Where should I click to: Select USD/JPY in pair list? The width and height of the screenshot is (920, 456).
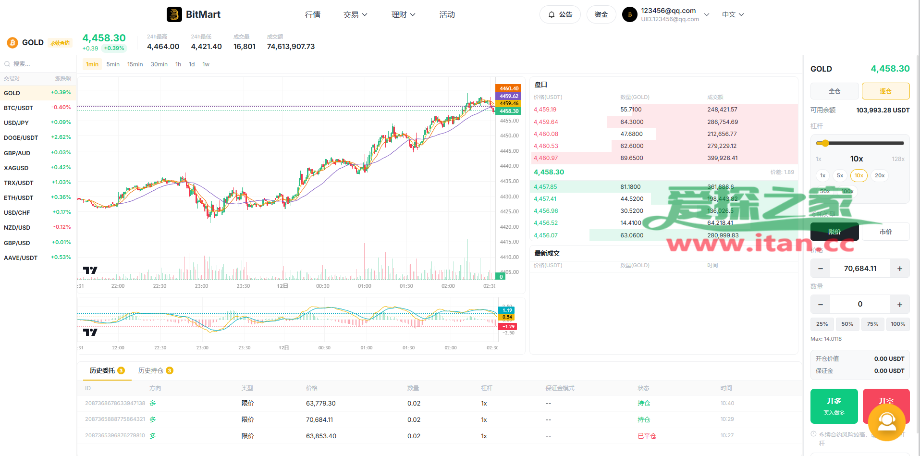(x=37, y=123)
